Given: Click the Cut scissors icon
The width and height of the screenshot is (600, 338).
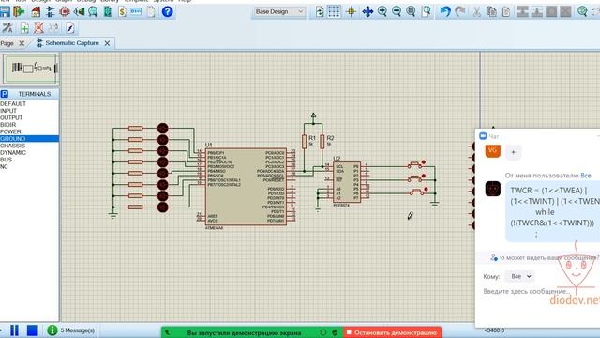Looking at the screenshot, I should point(477,12).
